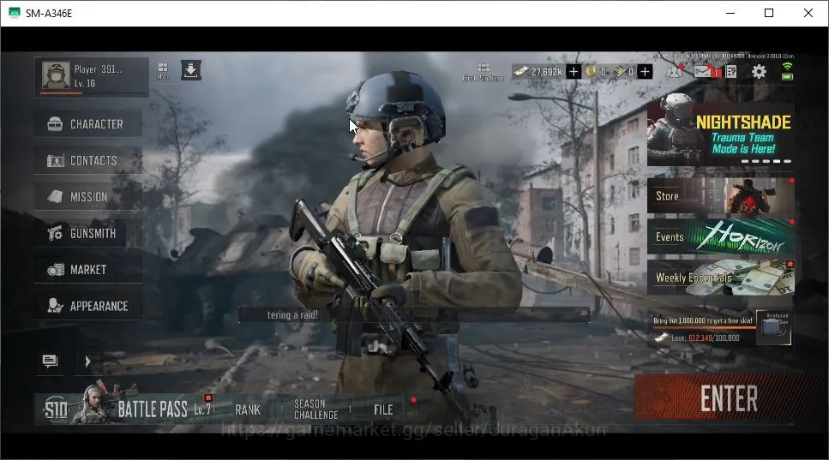Add cash with plus button beside 27,692K

(574, 71)
